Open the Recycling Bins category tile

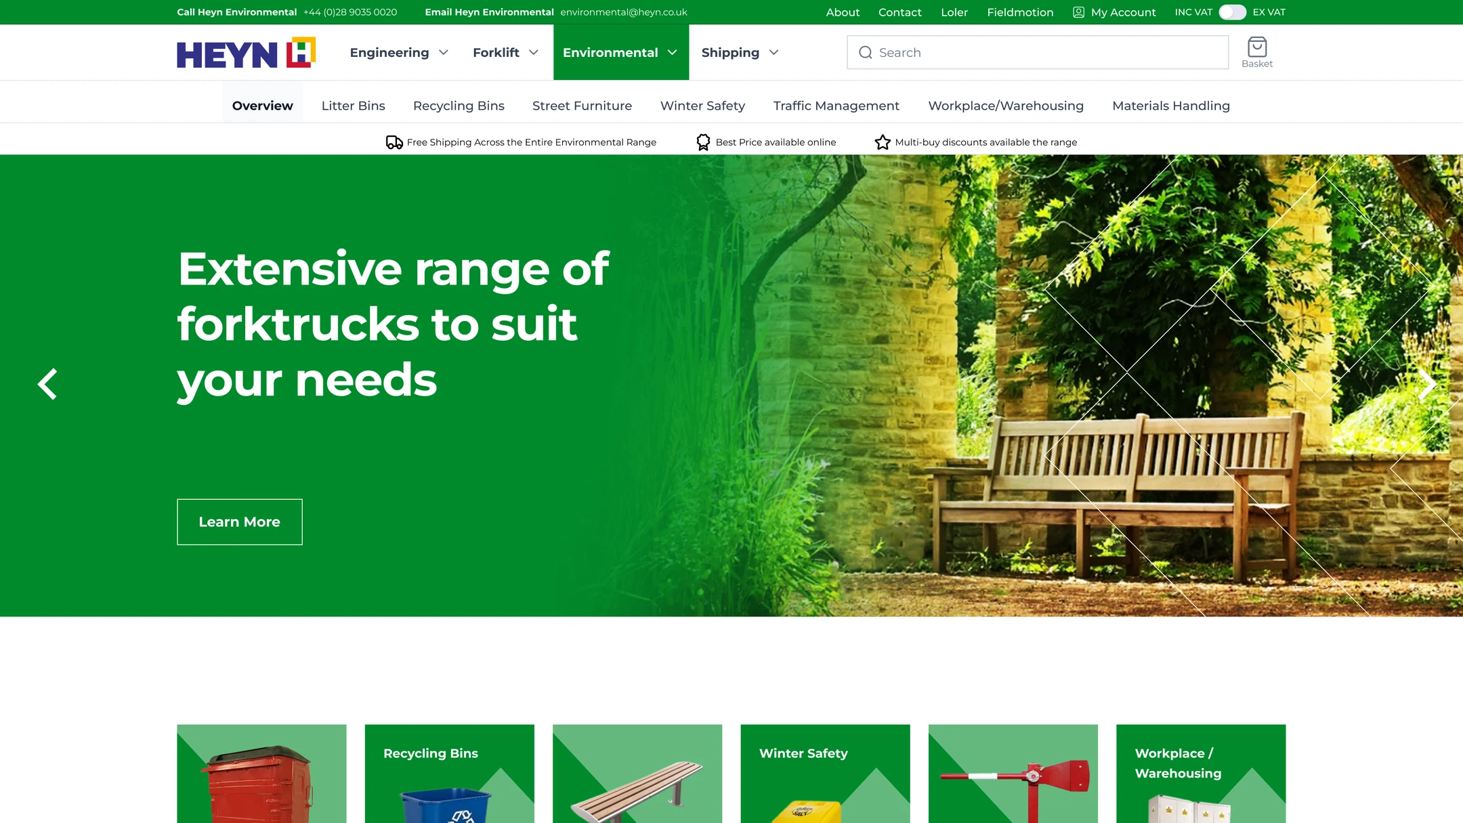[449, 774]
